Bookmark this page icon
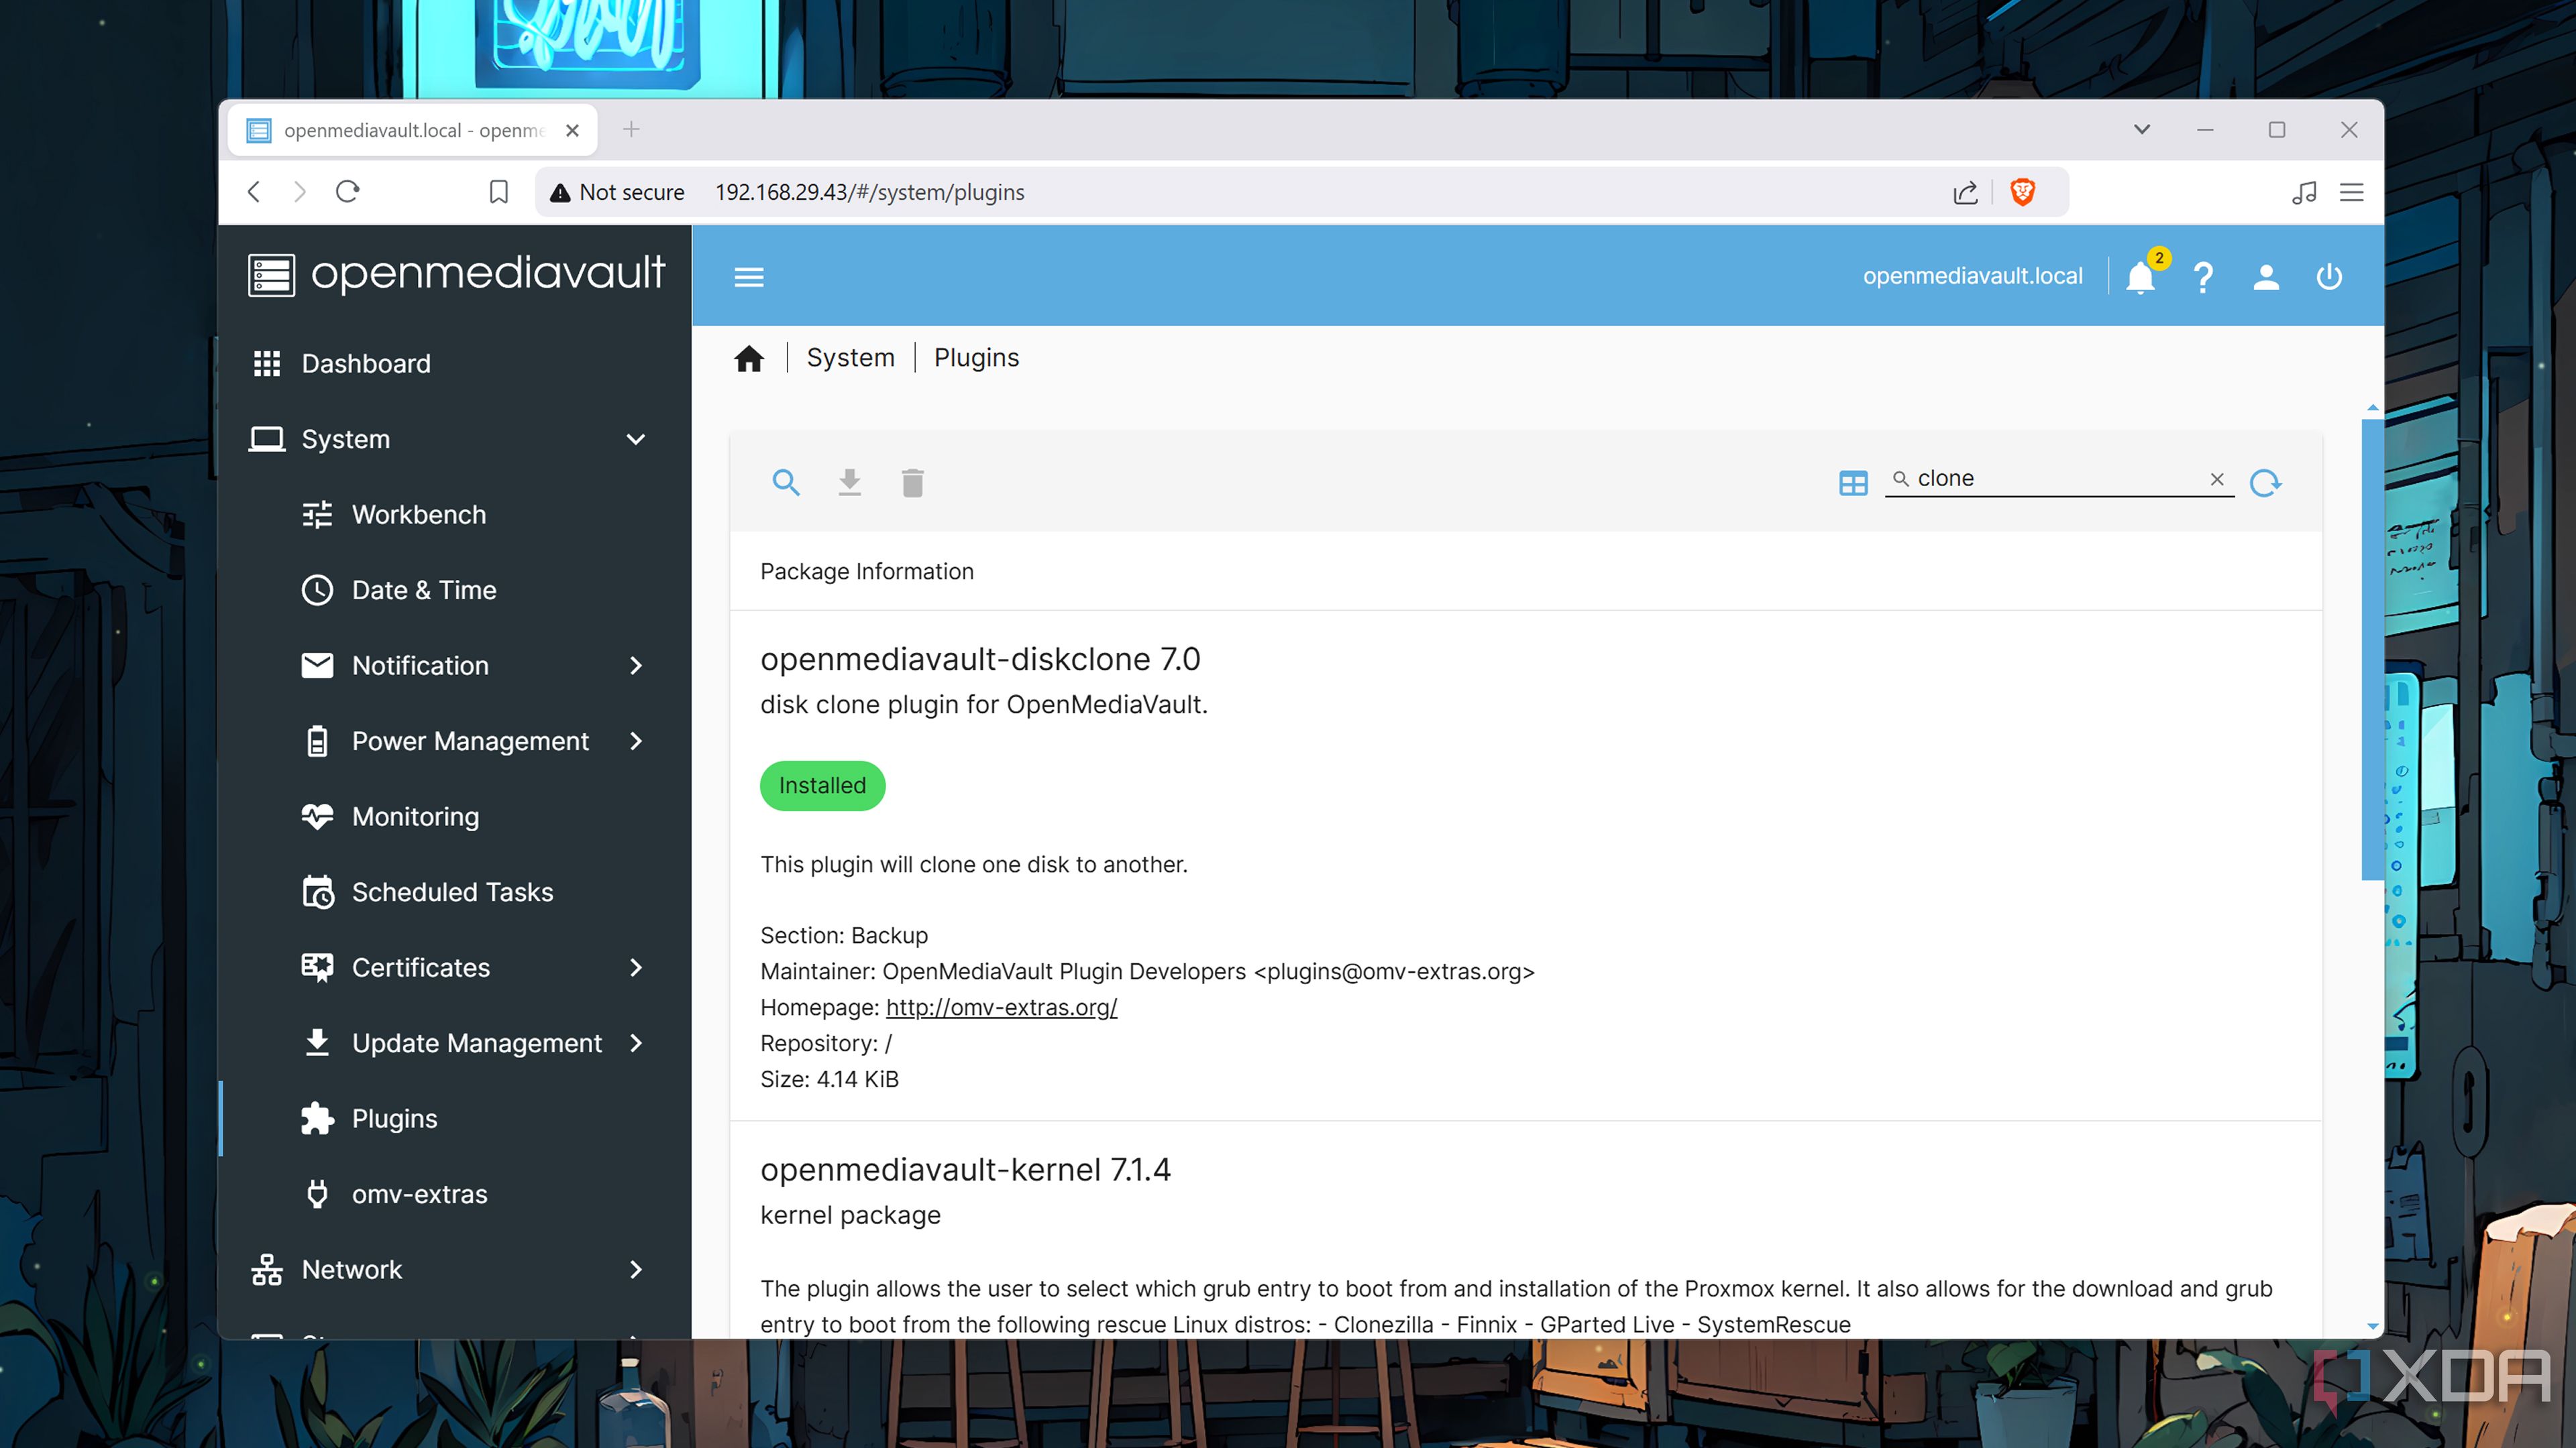 point(498,192)
